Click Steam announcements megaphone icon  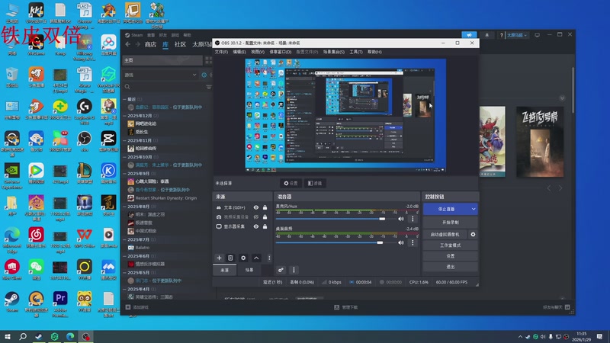click(x=469, y=35)
